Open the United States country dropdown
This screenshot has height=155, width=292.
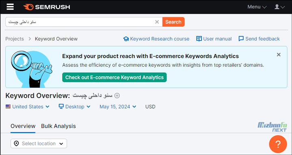tap(28, 107)
